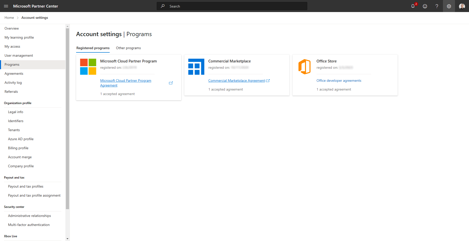Open My learning profile
This screenshot has height=241, width=469.
click(x=33, y=37)
